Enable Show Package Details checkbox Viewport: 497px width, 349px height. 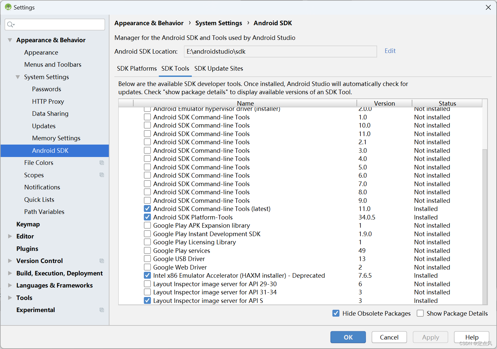(420, 313)
